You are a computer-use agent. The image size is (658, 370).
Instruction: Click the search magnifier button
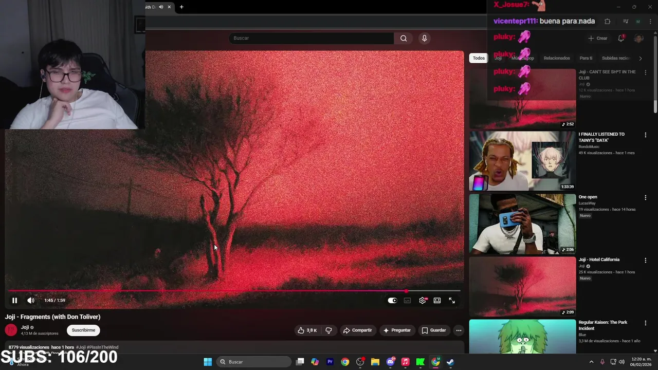tap(404, 38)
